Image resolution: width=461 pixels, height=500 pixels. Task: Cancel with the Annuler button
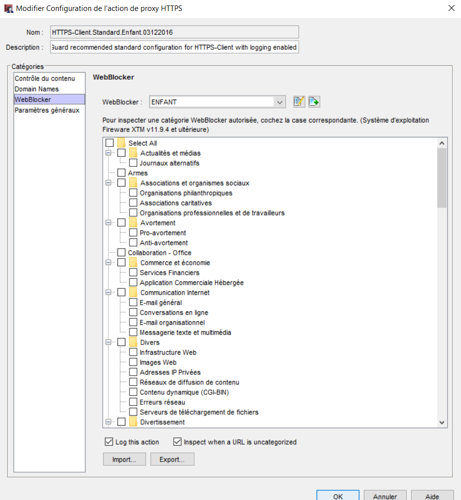tap(385, 496)
